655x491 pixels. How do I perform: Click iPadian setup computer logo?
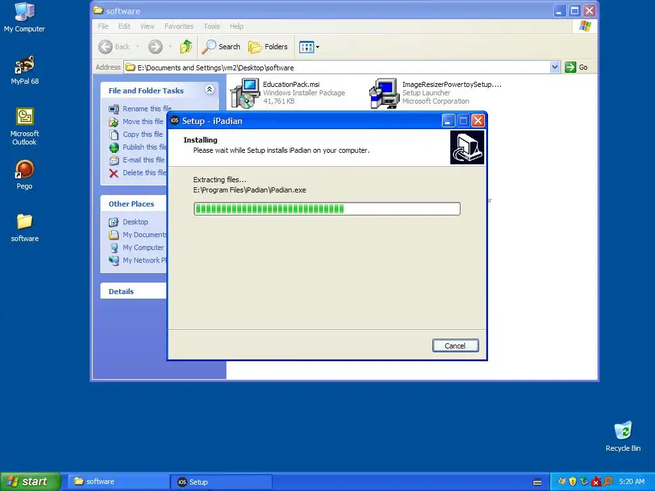point(467,148)
